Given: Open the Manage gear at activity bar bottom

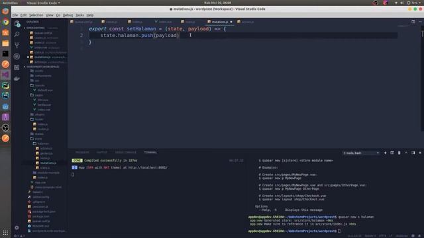Looking at the screenshot, I should pyautogui.click(x=17, y=227).
